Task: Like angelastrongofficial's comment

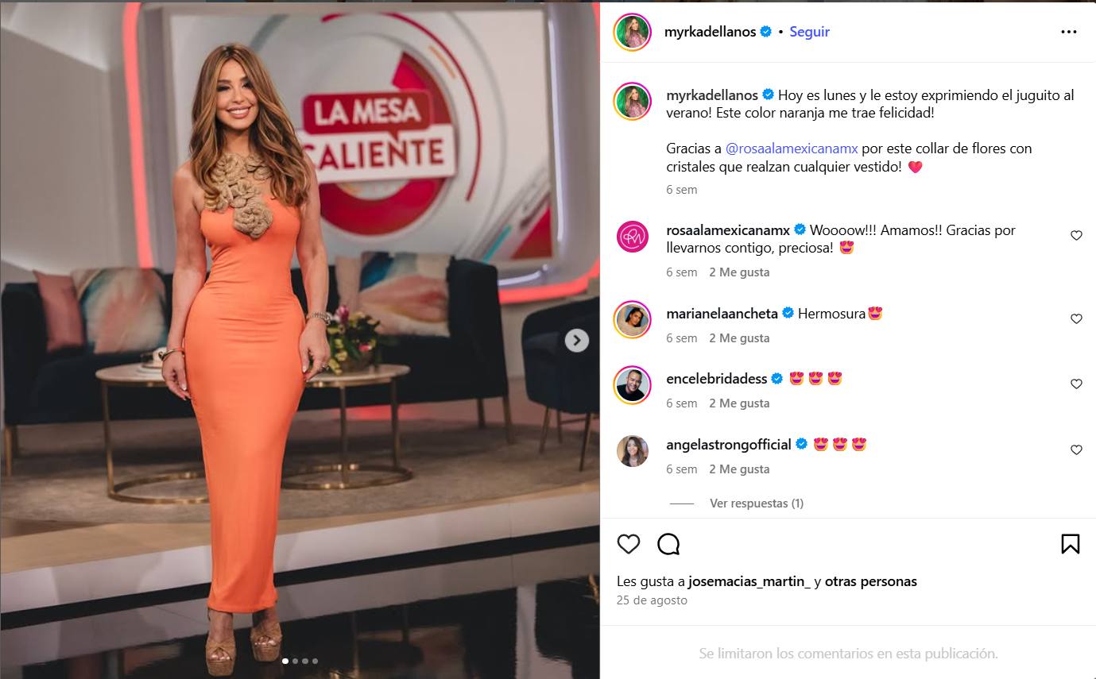Action: [1076, 450]
